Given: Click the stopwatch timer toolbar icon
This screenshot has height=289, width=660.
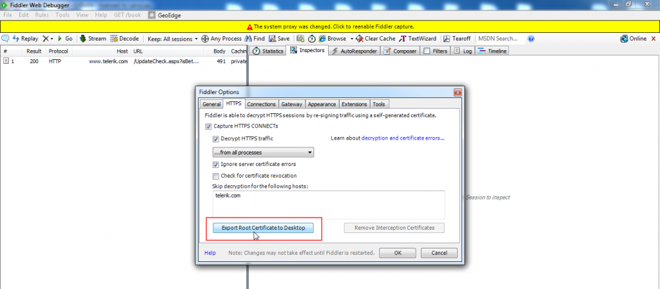Looking at the screenshot, I should [x=311, y=39].
